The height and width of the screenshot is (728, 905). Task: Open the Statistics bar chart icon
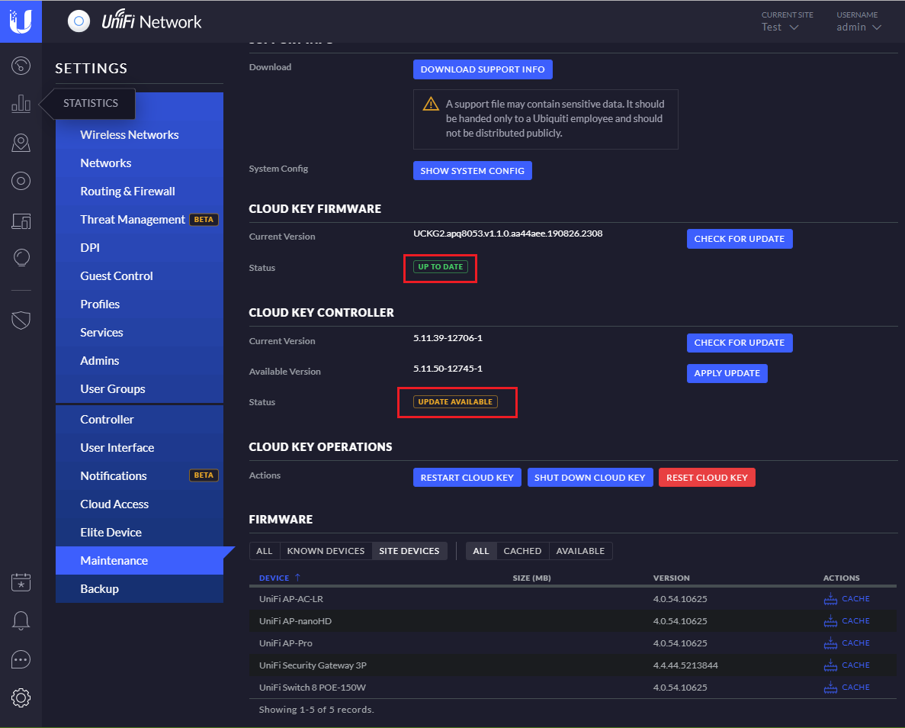[21, 104]
